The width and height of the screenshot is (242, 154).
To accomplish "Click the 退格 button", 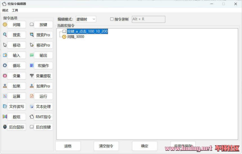I will 68,146.
